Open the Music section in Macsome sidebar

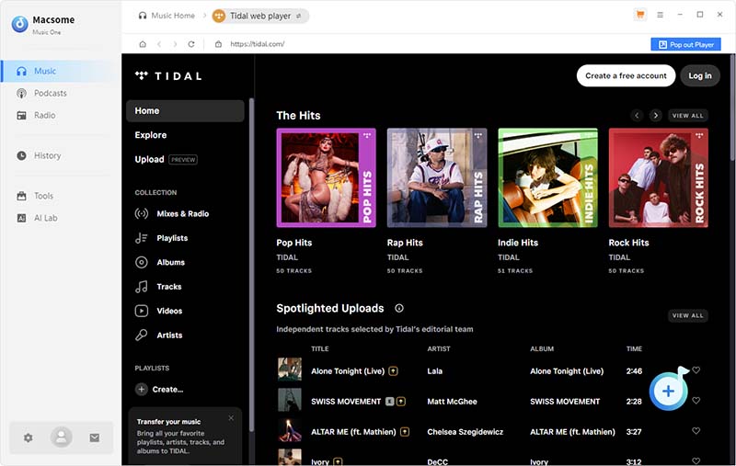[59, 72]
